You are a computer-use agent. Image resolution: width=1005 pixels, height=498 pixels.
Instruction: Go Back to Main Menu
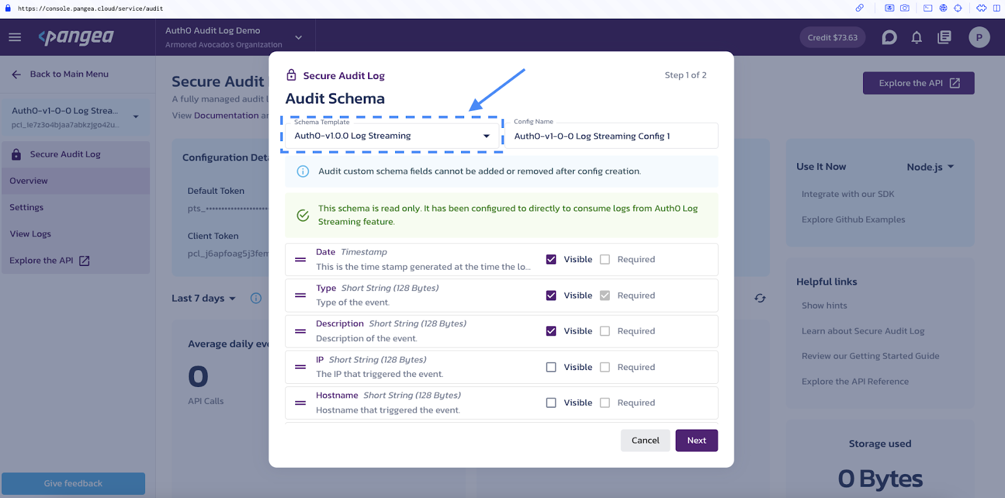69,74
